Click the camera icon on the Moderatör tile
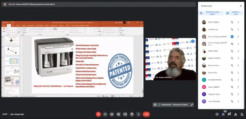Viewport: 246px width, 119px height. pyautogui.click(x=159, y=105)
